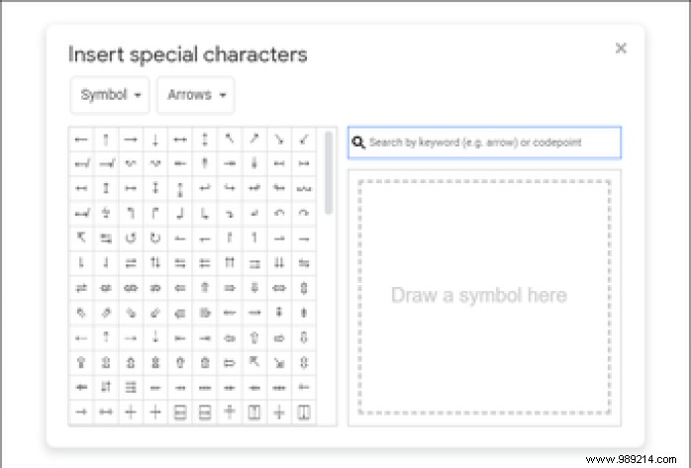Open the Symbol category dropdown
The image size is (691, 468).
109,95
